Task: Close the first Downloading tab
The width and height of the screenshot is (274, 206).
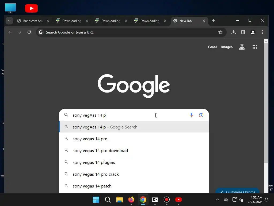Action: (x=87, y=21)
